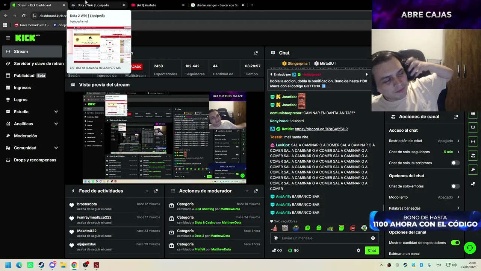Viewport: 481px width, 271px height.
Task: Open the Fazer mercado bookmark
Action: [x=32, y=25]
